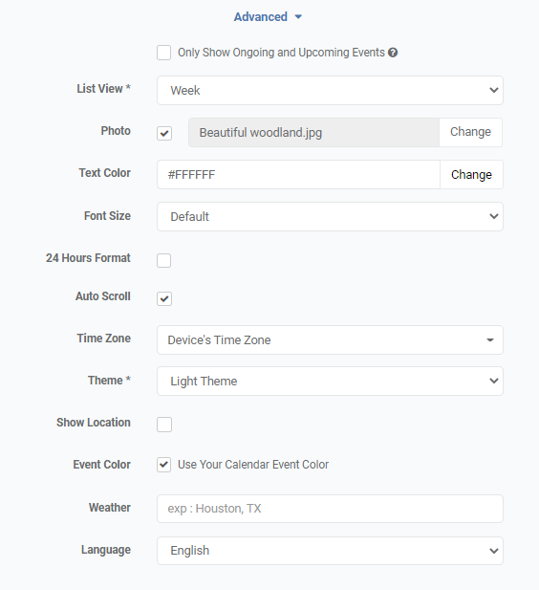Check the Show Location checkbox

click(x=164, y=425)
